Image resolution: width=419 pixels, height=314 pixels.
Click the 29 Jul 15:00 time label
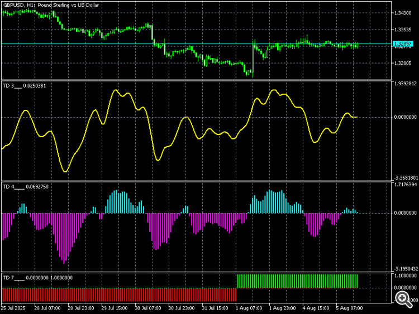coord(115,308)
